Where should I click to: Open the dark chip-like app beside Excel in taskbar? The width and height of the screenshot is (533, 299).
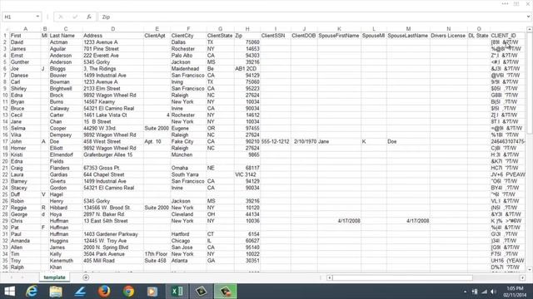tap(201, 292)
